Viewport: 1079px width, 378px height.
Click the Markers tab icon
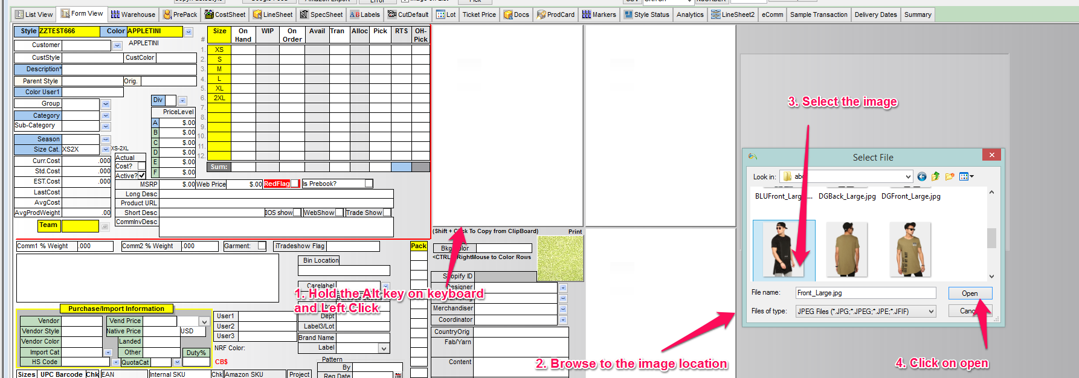point(586,14)
